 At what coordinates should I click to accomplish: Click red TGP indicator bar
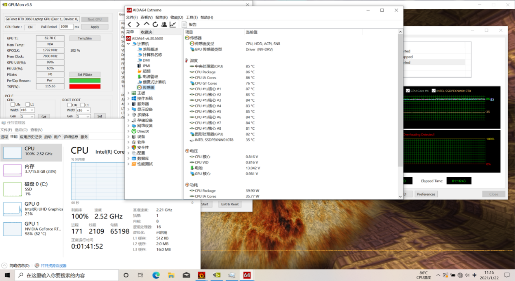click(x=85, y=86)
